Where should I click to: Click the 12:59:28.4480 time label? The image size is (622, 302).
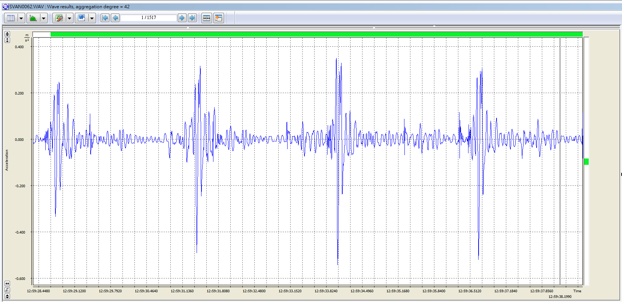click(x=39, y=291)
